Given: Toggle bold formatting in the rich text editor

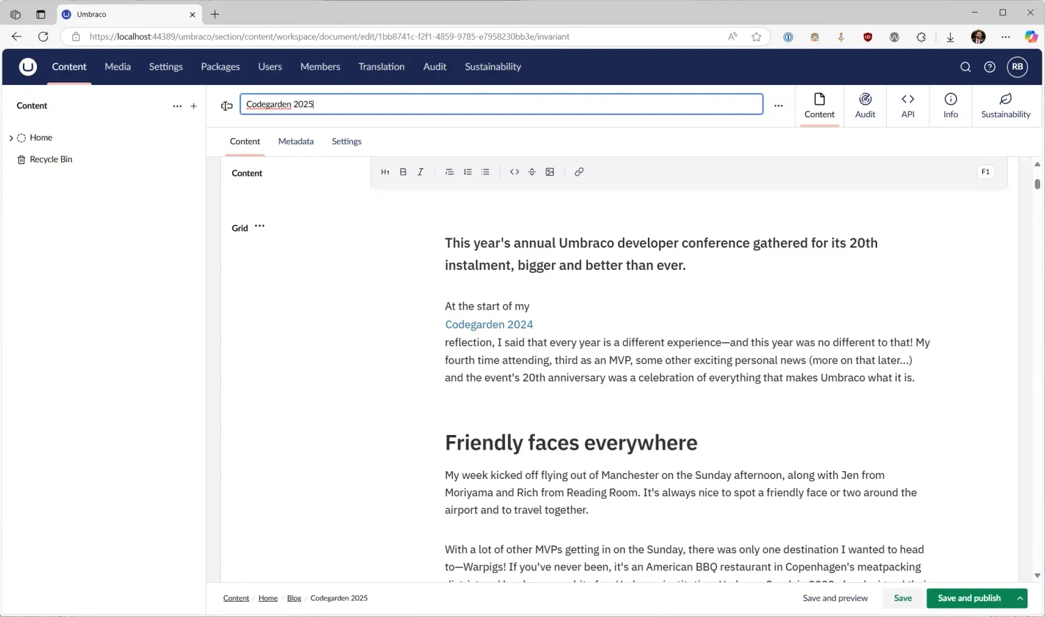Looking at the screenshot, I should [403, 172].
